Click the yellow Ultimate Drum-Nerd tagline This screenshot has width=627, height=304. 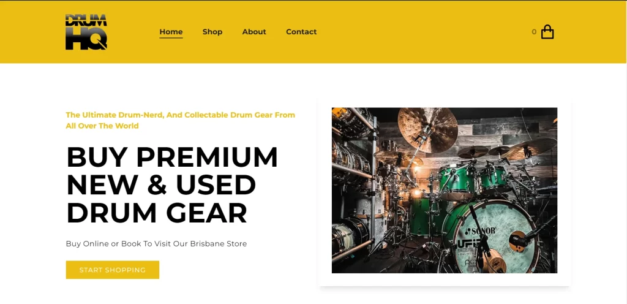pos(181,120)
